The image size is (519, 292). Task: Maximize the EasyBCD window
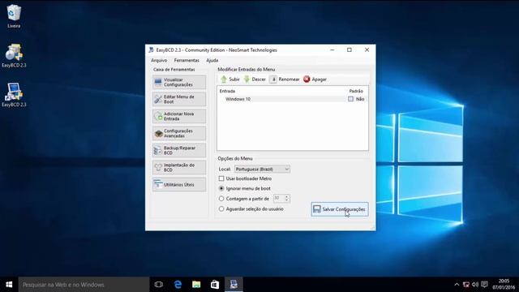click(x=350, y=50)
